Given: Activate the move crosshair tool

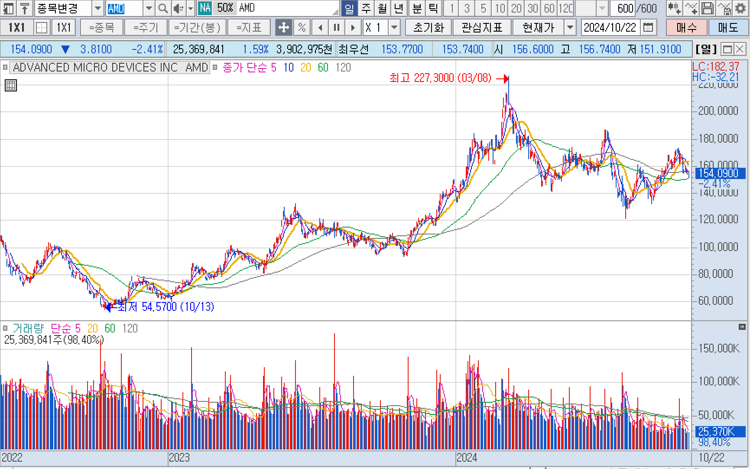Looking at the screenshot, I should click(x=283, y=28).
